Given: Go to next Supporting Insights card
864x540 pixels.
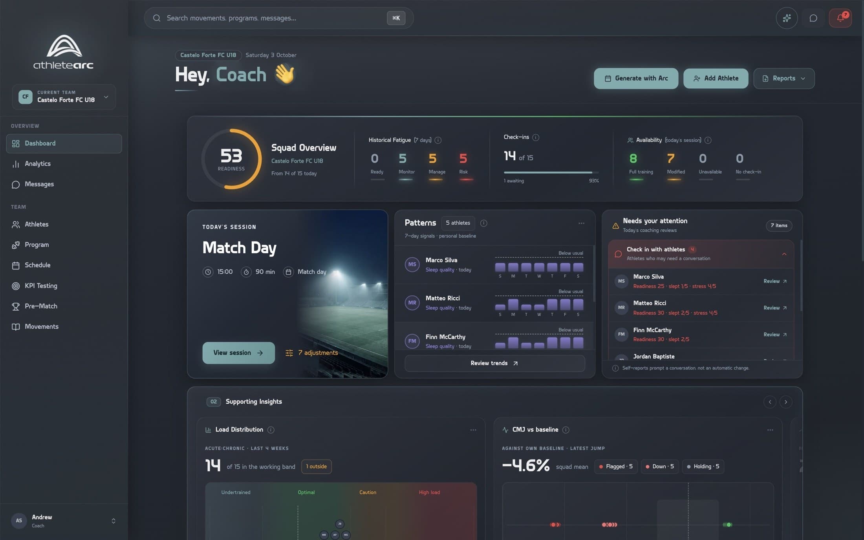Looking at the screenshot, I should pyautogui.click(x=785, y=402).
